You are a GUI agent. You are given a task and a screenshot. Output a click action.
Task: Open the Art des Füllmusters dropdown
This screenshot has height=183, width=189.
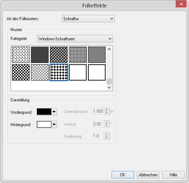pyautogui.click(x=88, y=19)
